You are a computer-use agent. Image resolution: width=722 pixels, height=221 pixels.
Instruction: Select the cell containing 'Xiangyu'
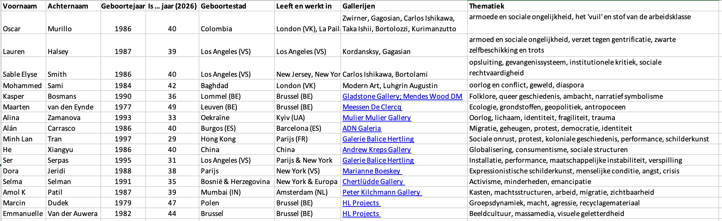73,150
